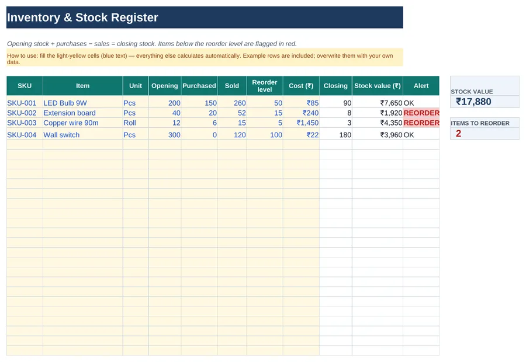Click stock value cell ₹7,650
Viewport: 526px width, 362px height.
378,103
